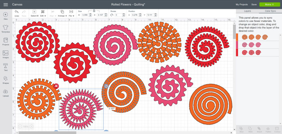Open the Projects sidebar icon
The image size is (282, 134).
6,40
